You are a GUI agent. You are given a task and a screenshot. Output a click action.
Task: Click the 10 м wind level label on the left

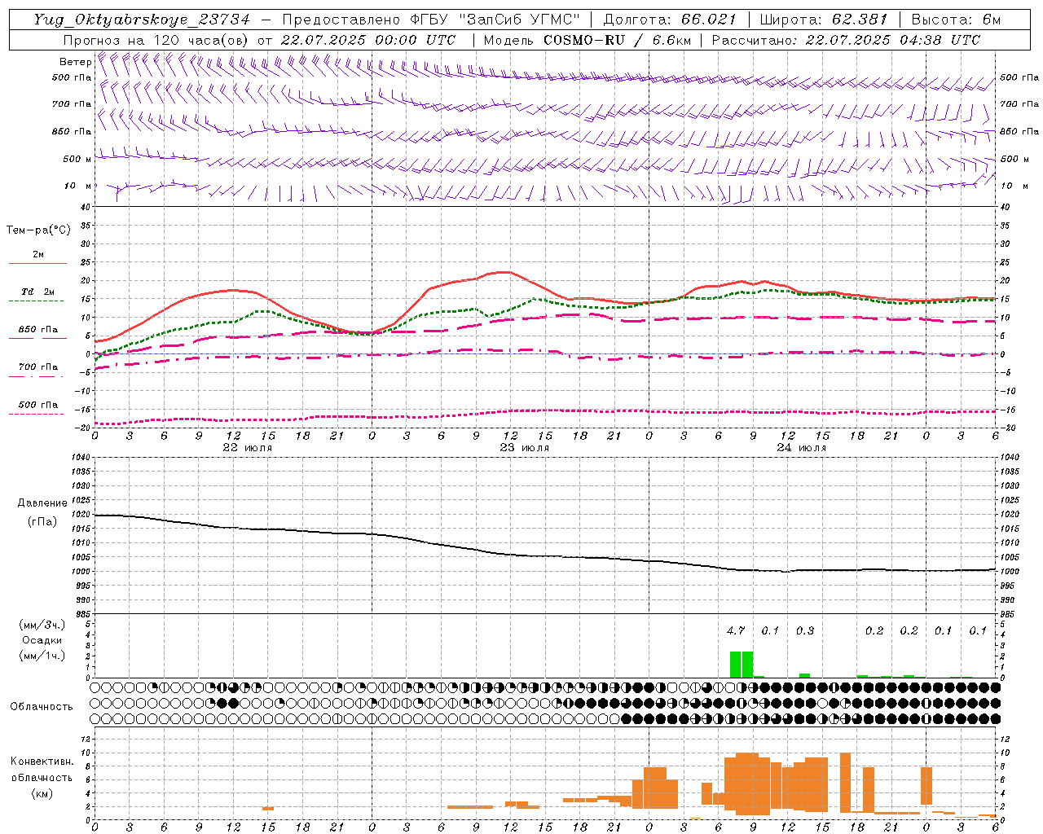pyautogui.click(x=77, y=186)
